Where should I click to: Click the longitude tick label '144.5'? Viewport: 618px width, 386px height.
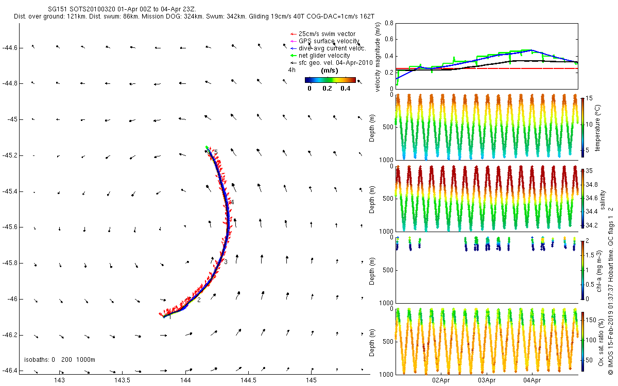point(248,380)
